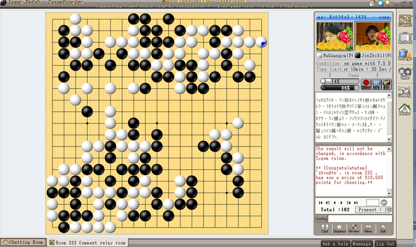Step forward five moves
The image size is (416, 247).
point(348,202)
